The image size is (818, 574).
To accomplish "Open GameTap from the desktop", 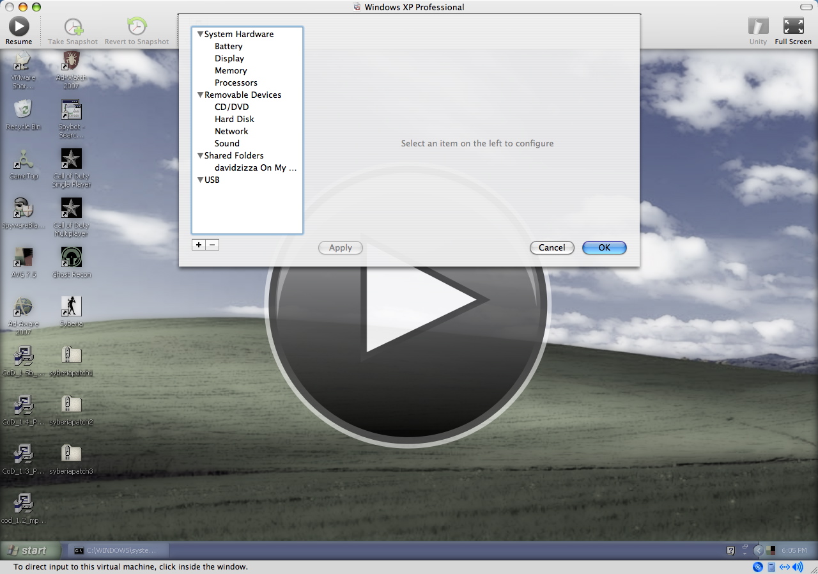I will click(x=23, y=159).
